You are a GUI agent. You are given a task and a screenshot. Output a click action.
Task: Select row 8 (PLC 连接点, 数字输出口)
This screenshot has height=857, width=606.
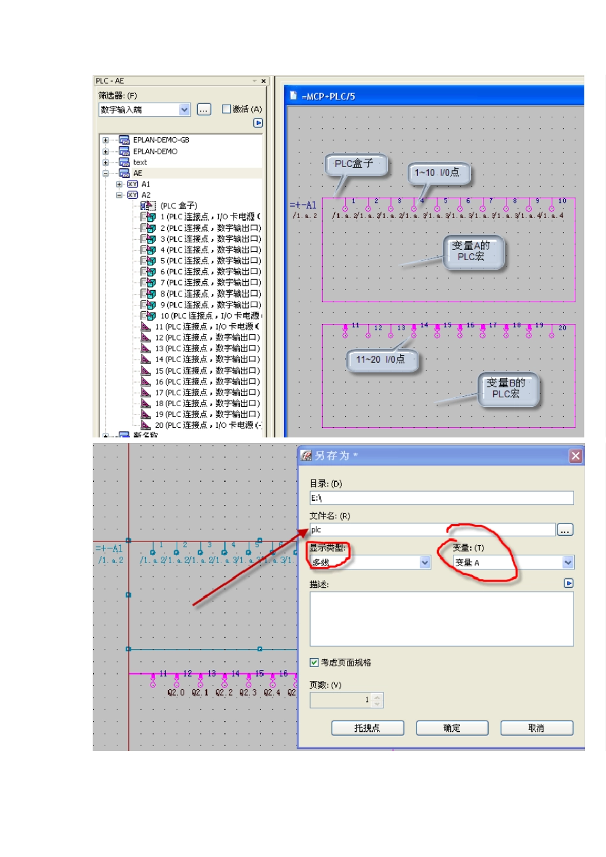click(x=211, y=293)
